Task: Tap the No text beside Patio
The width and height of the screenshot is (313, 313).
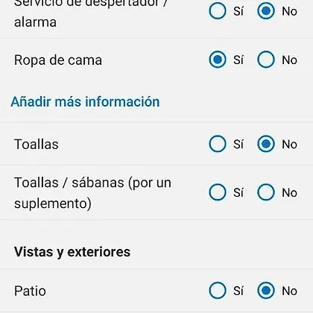Action: [289, 291]
